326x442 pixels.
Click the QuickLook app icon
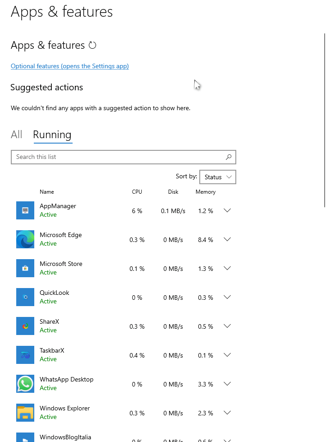tap(25, 297)
